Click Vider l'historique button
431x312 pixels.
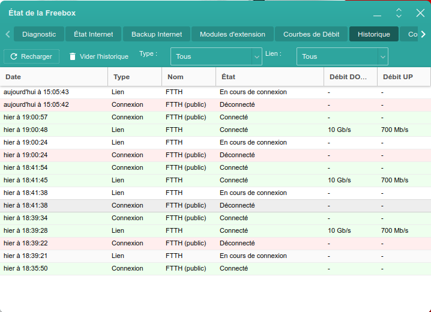click(98, 56)
